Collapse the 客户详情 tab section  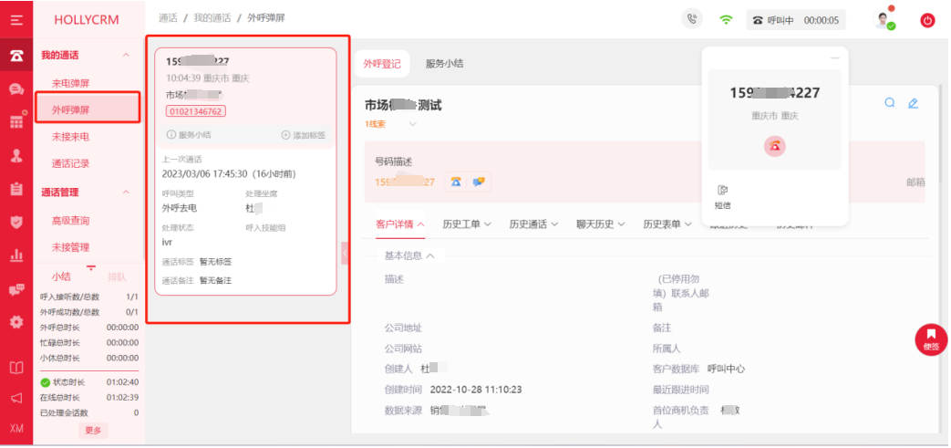click(x=400, y=224)
